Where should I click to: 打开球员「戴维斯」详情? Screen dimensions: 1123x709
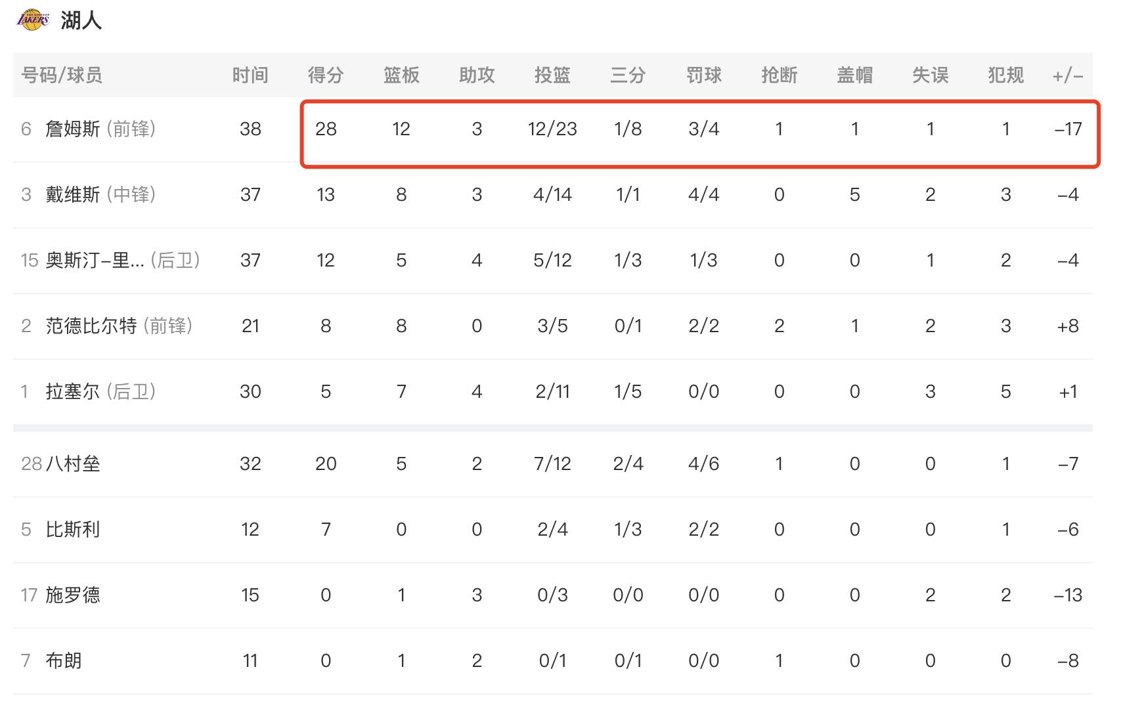(74, 194)
